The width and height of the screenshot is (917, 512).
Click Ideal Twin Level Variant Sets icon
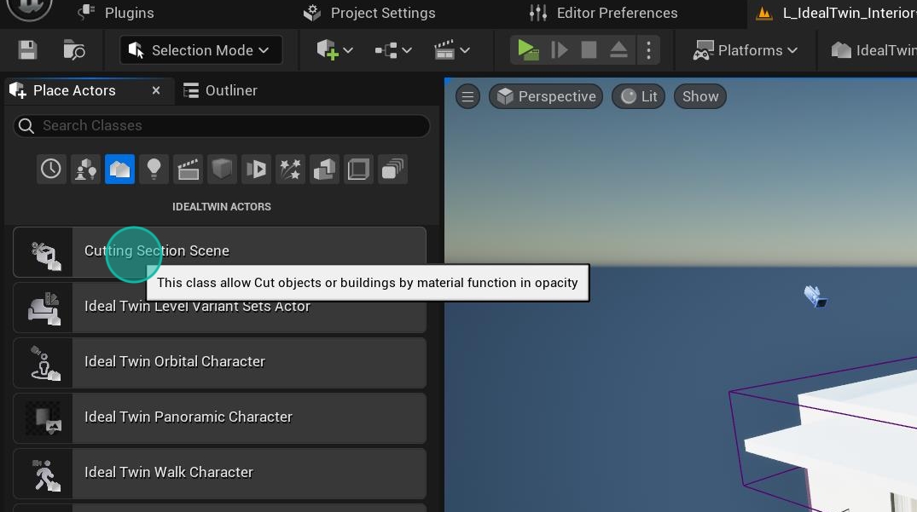pos(44,308)
